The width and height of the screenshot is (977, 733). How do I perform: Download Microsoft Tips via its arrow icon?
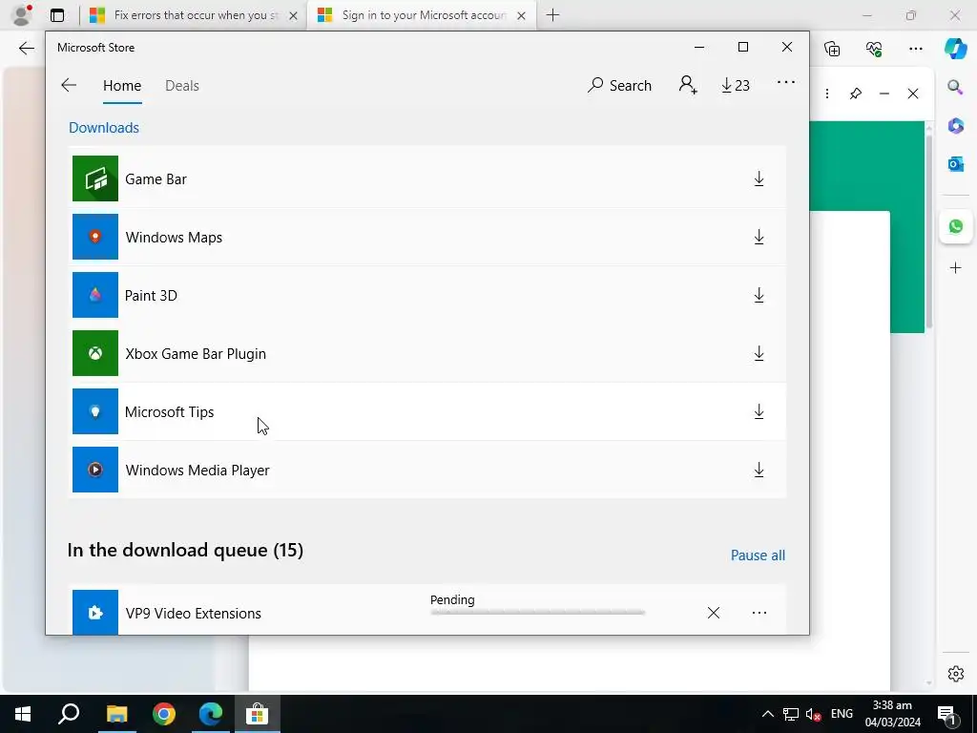(759, 411)
